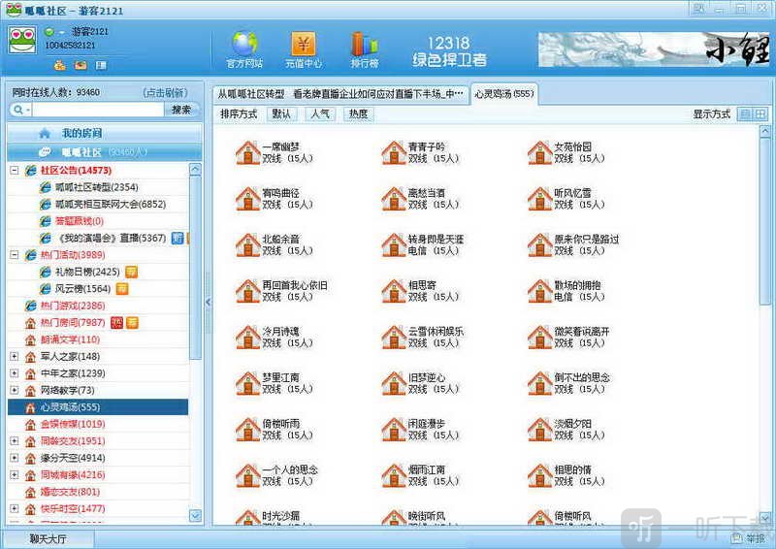Click the frog avatar picture

(x=22, y=41)
